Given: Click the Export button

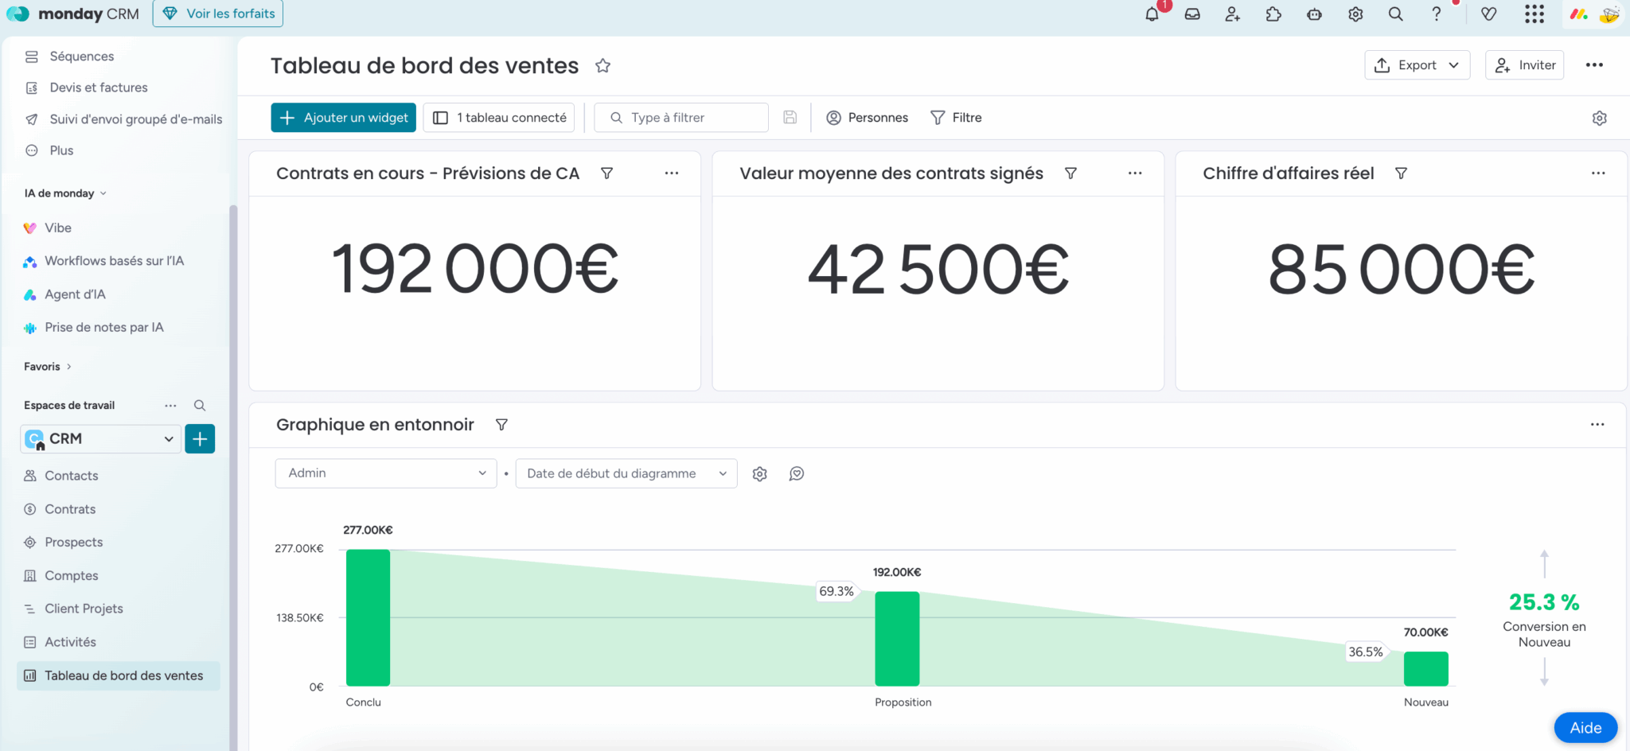Looking at the screenshot, I should click(x=1417, y=65).
